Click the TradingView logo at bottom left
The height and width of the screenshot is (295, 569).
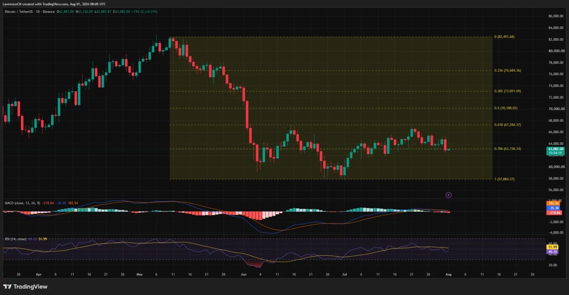(26, 286)
